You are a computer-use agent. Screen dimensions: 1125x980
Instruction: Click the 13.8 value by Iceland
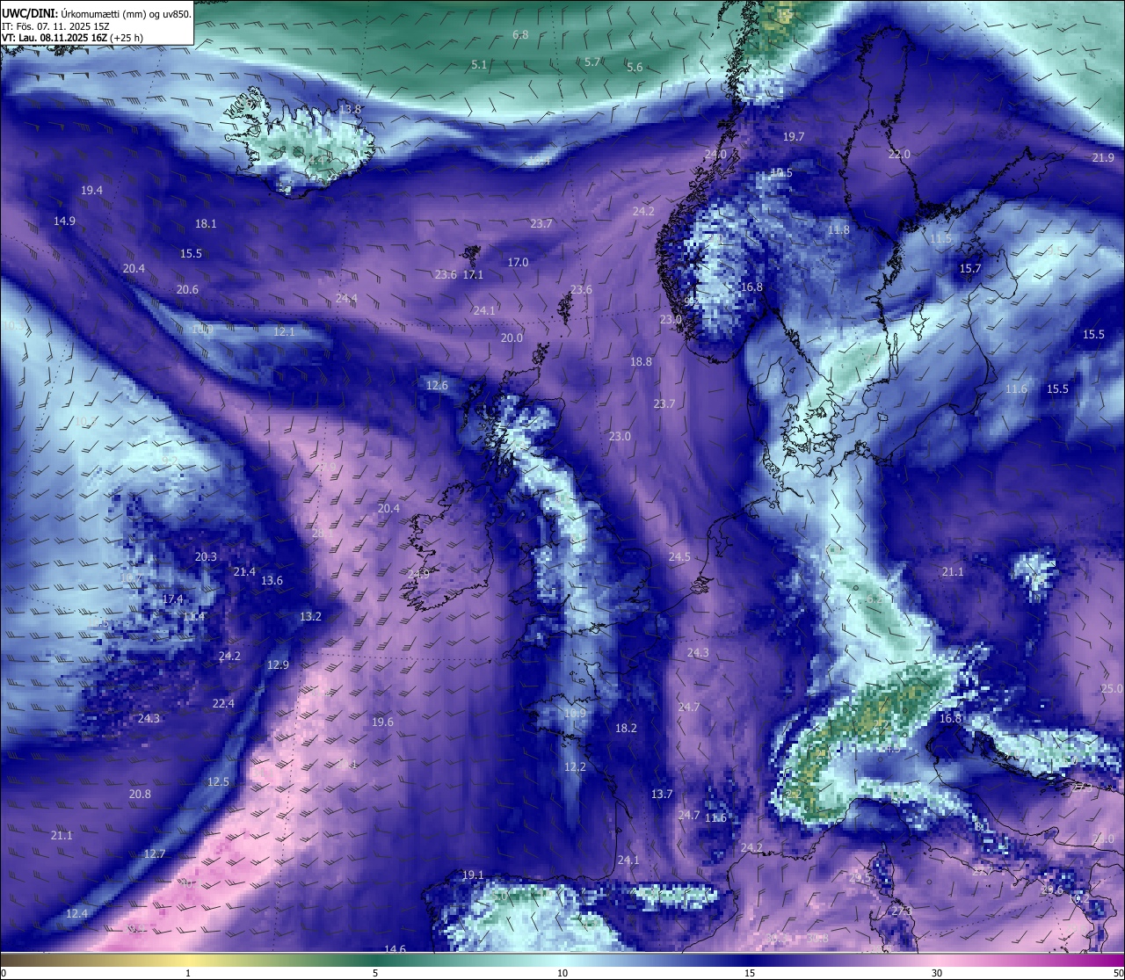coord(350,109)
